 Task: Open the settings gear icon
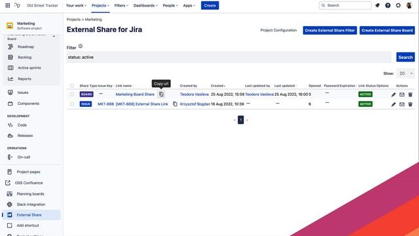tap(398, 5)
